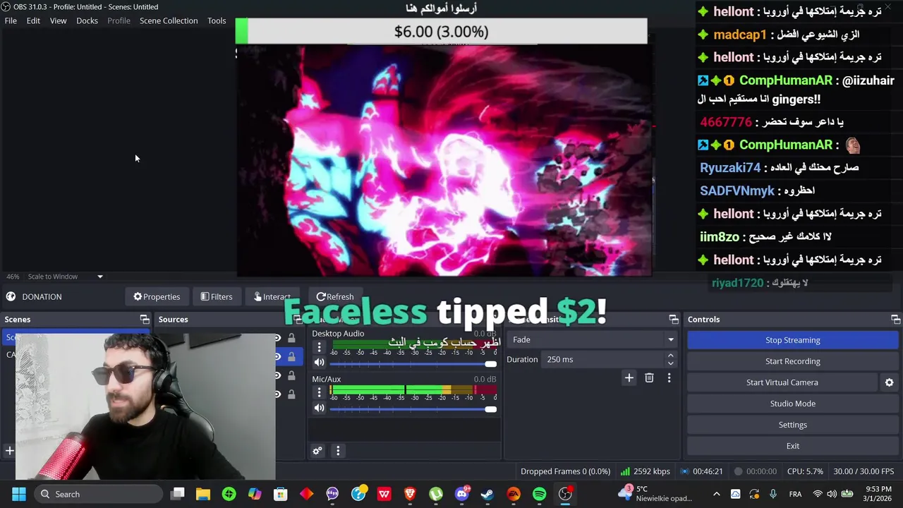Open the Scene Collection menu

point(169,20)
